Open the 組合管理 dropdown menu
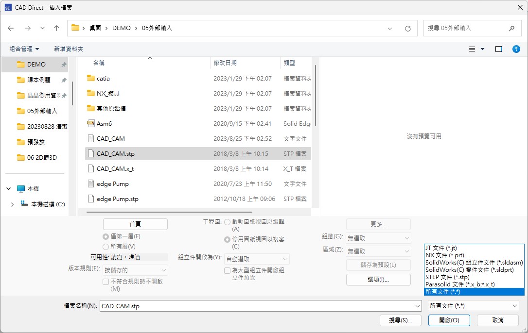Screen dimensions: 528x333 [24, 49]
